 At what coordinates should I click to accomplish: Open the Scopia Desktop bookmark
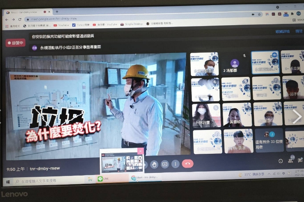point(132,24)
